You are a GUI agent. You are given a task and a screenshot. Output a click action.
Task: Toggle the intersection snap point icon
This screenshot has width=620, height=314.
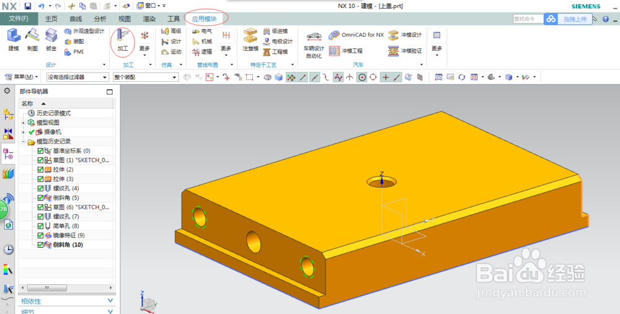coord(350,77)
